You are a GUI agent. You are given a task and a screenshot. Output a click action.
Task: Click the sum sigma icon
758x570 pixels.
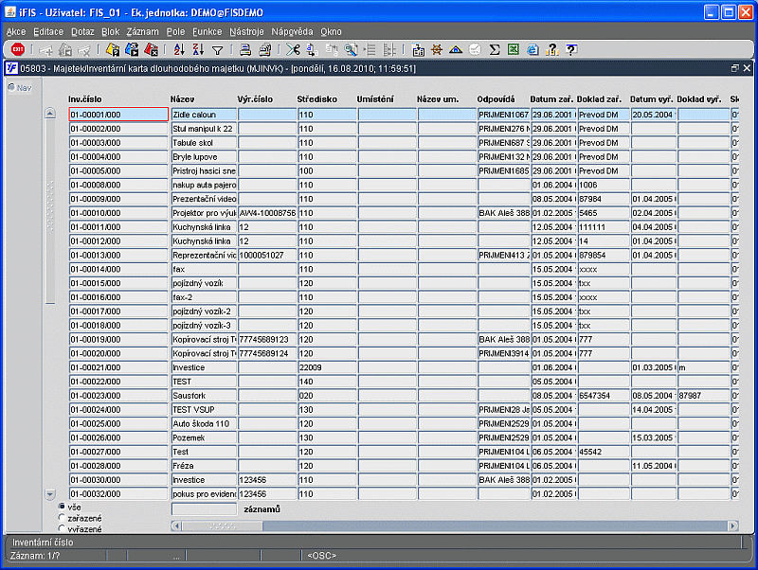494,50
